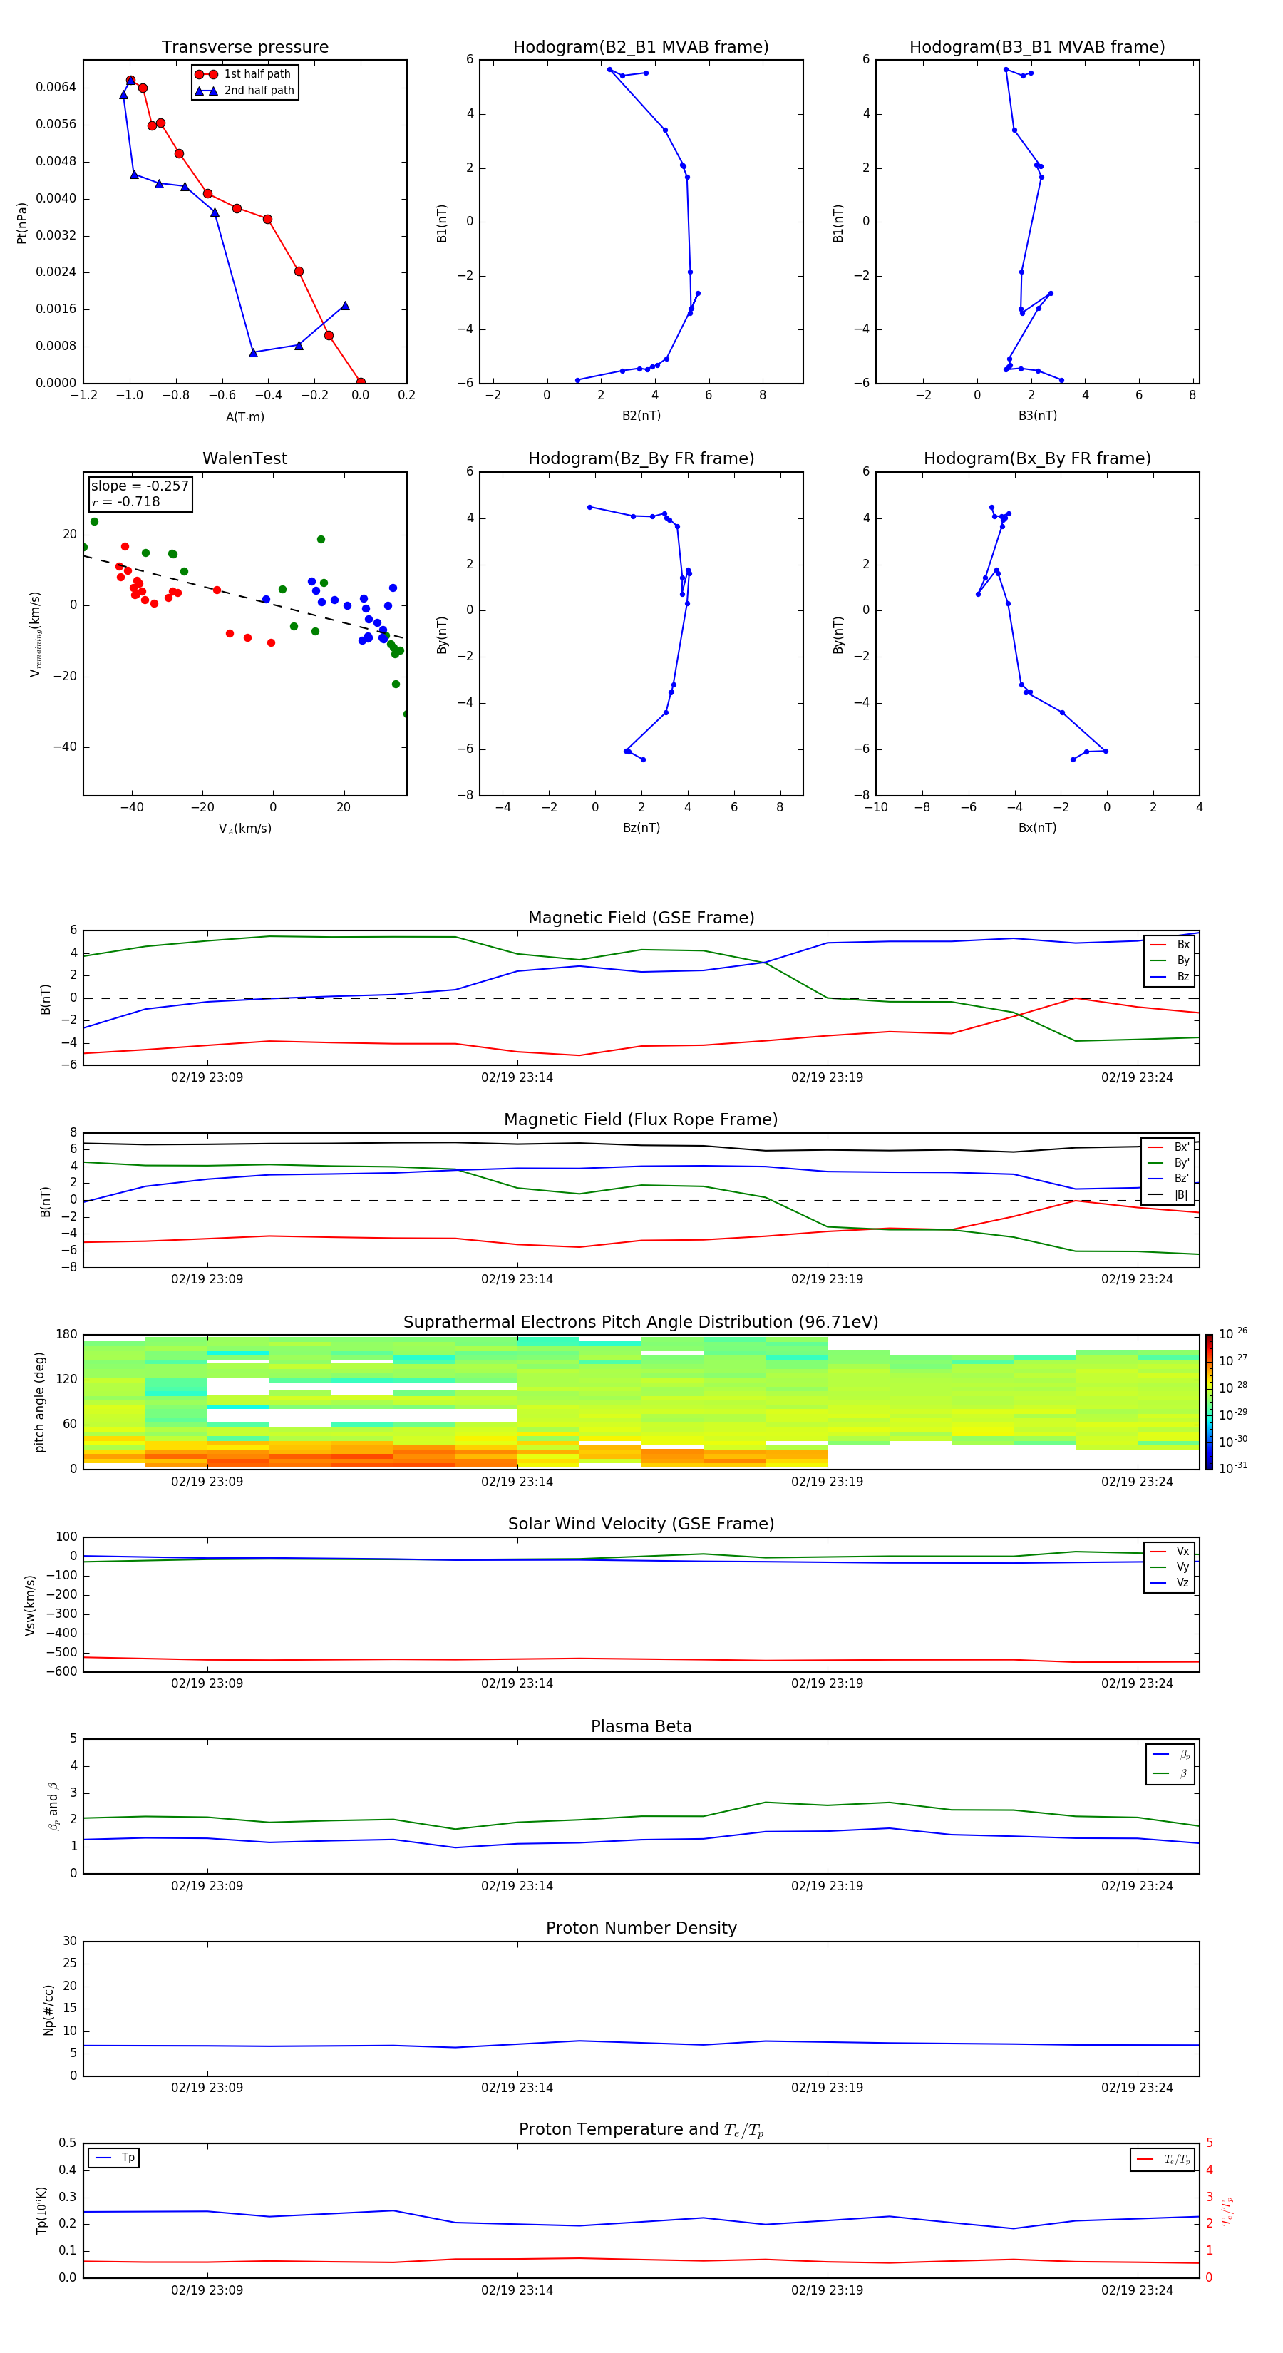Click the "V_A(km/s)" axis label under WalenTest

point(244,829)
